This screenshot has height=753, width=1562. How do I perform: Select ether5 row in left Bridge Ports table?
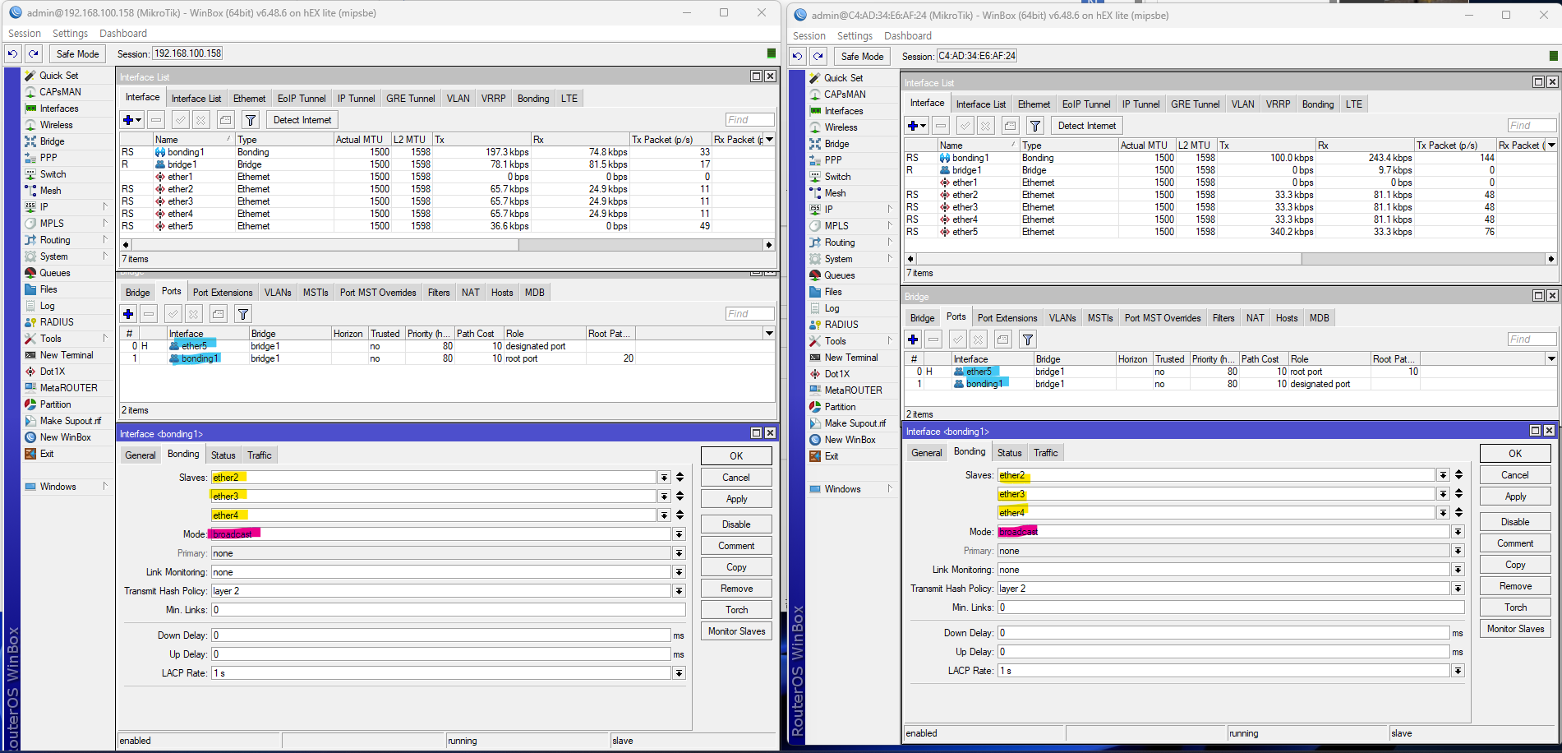click(448, 346)
